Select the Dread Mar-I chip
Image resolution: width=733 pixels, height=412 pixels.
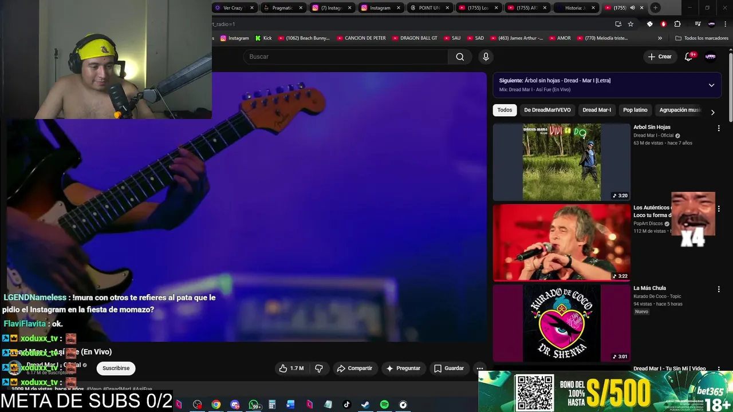597,110
